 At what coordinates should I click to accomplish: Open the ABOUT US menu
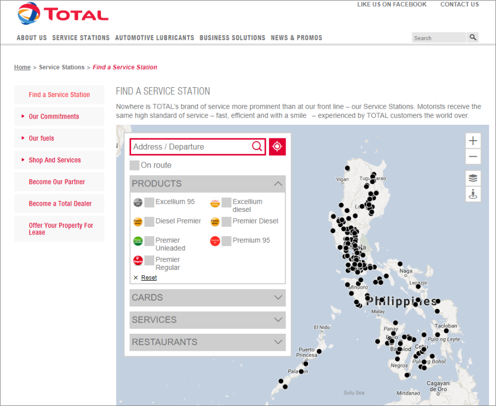pos(31,38)
